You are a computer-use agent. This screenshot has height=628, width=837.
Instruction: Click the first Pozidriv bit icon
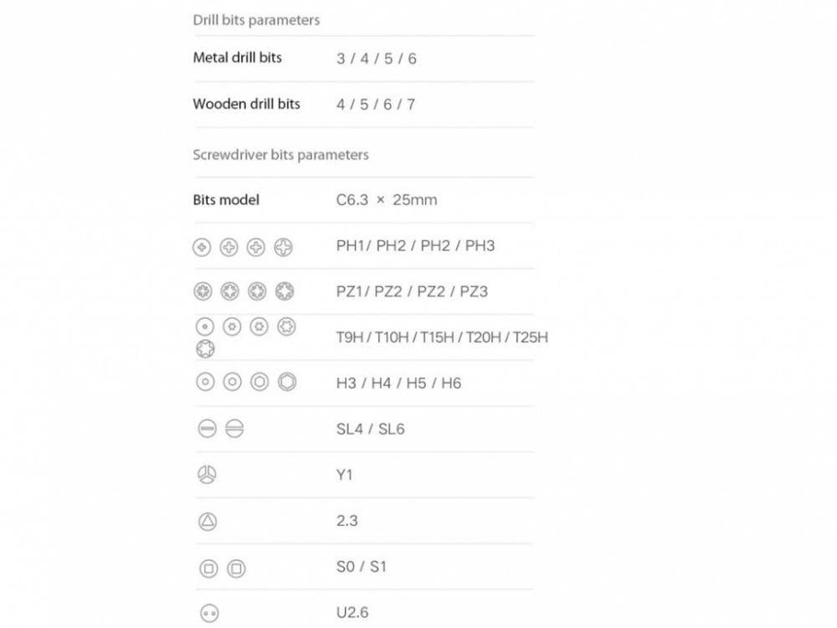point(202,292)
